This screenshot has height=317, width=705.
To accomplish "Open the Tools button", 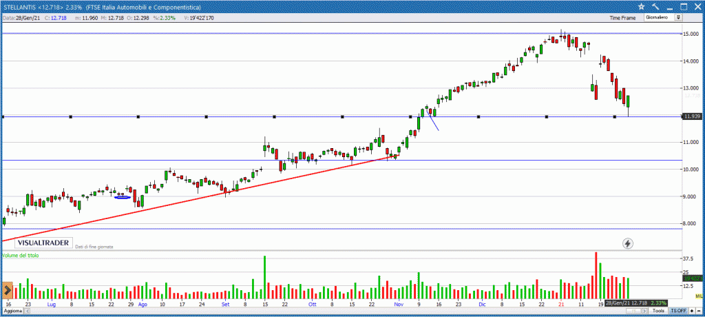I will click(658, 311).
